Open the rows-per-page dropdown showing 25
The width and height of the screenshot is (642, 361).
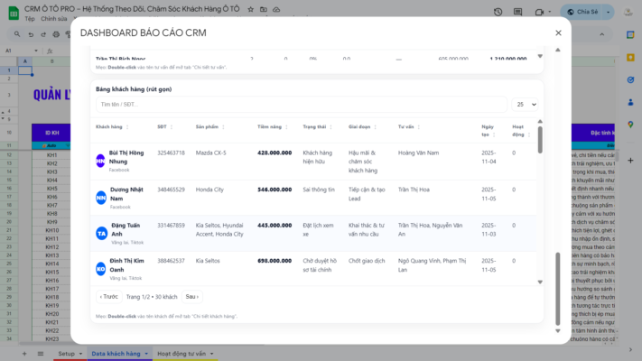coord(525,105)
